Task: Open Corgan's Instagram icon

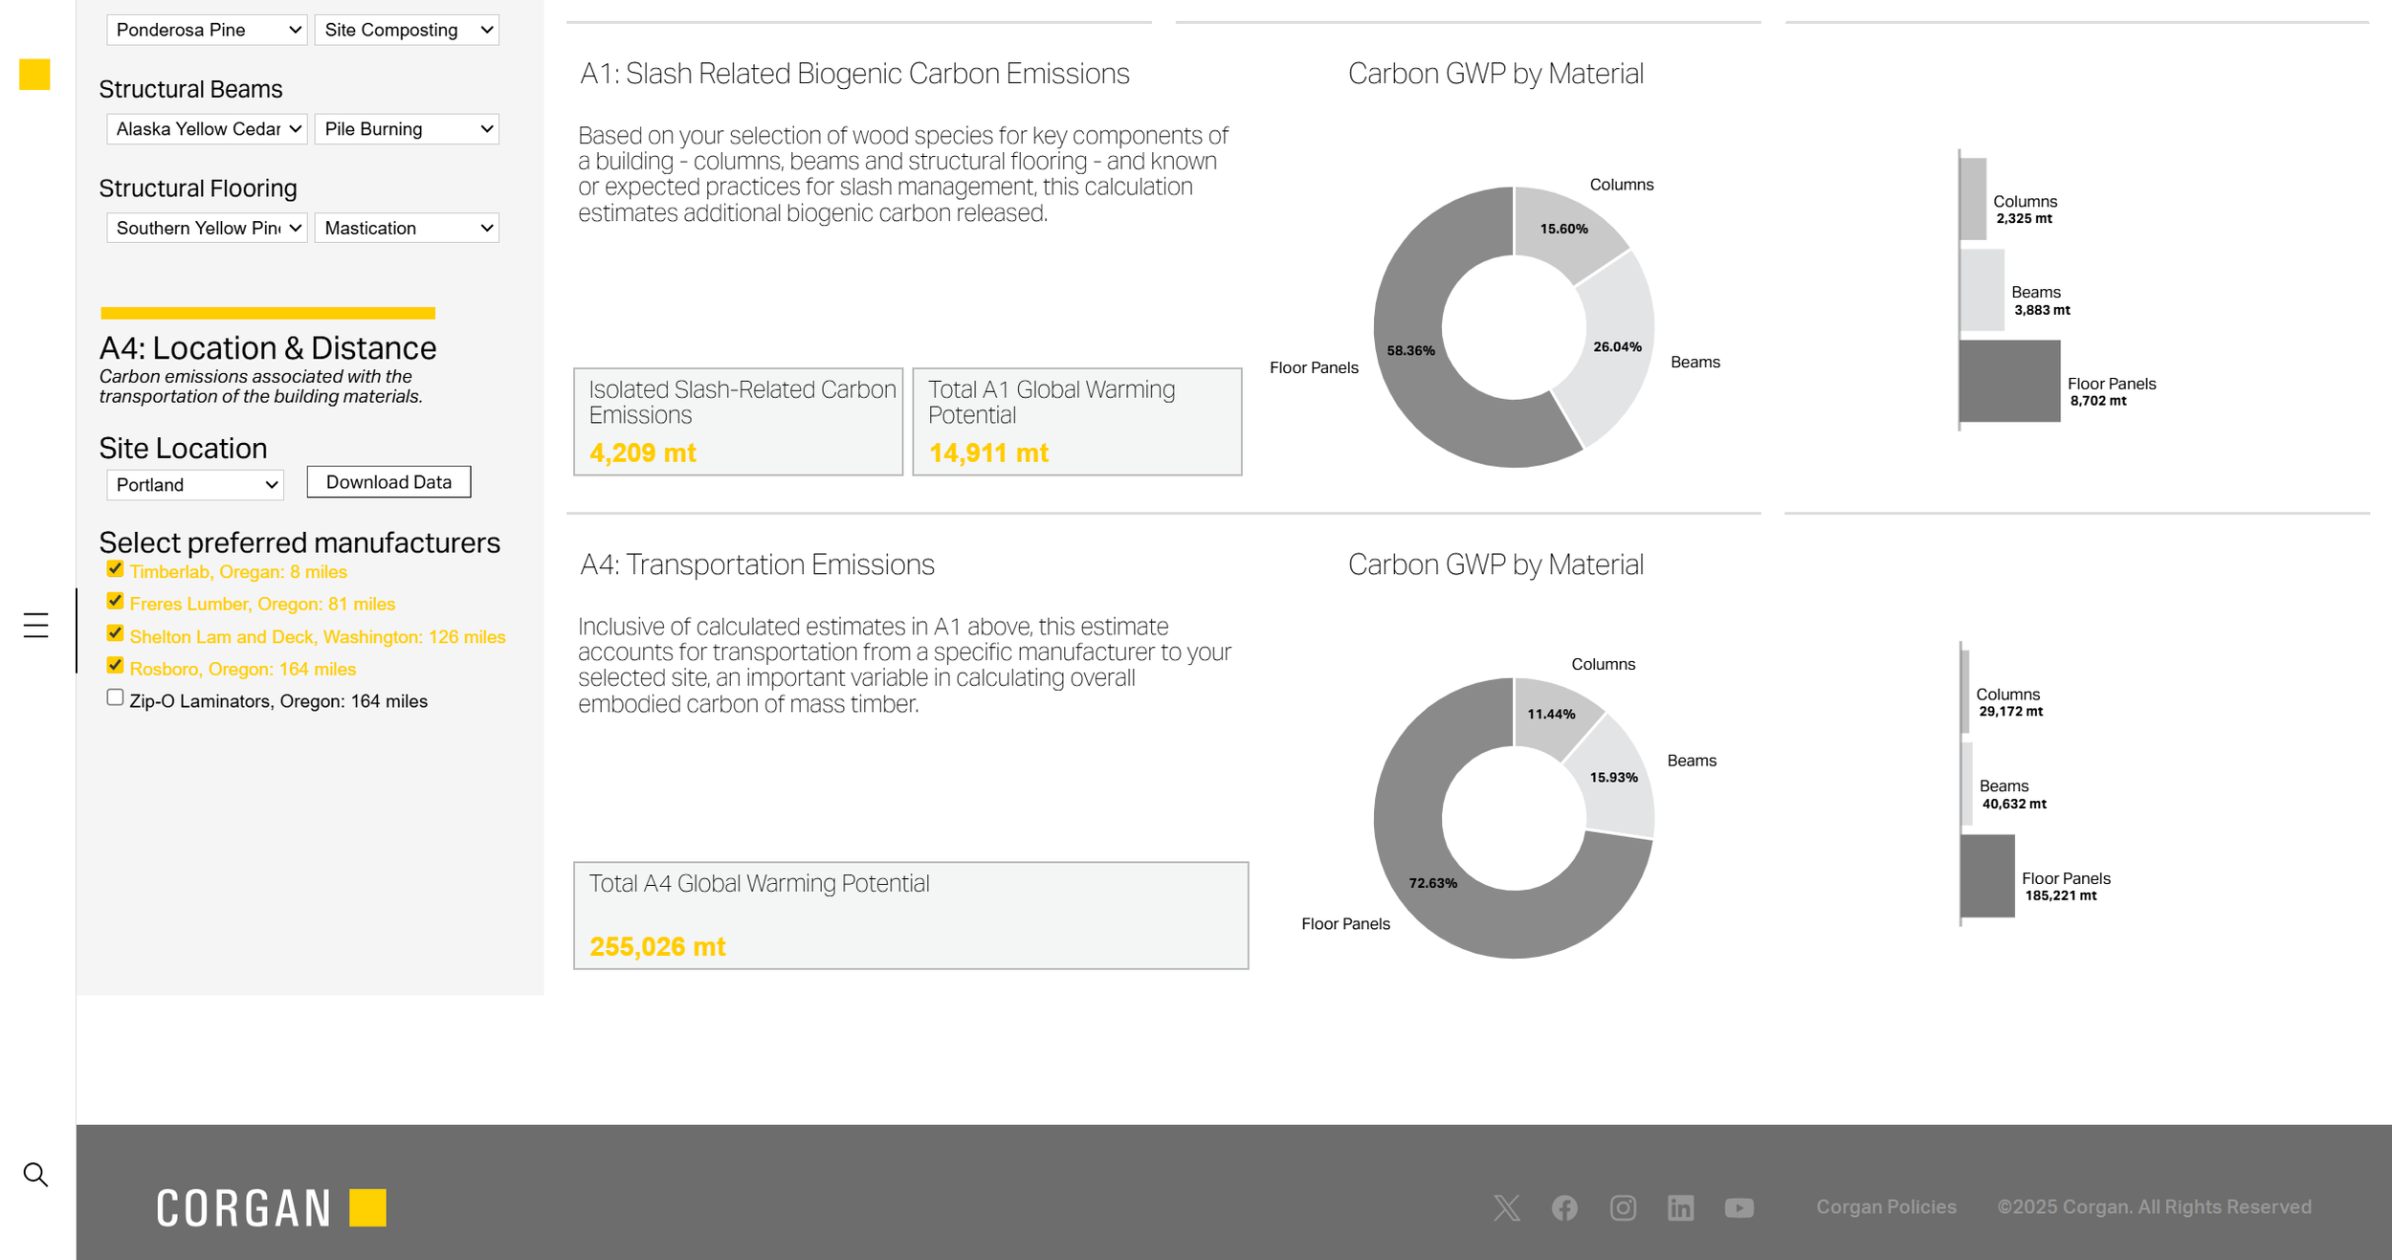Action: tap(1623, 1207)
